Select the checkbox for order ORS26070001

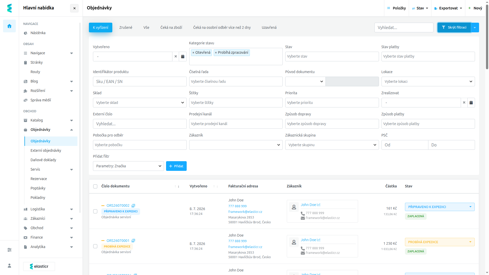point(95,246)
